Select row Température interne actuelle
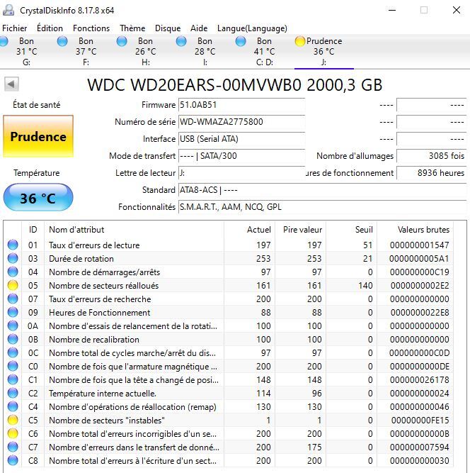The image size is (470, 473). pyautogui.click(x=228, y=394)
